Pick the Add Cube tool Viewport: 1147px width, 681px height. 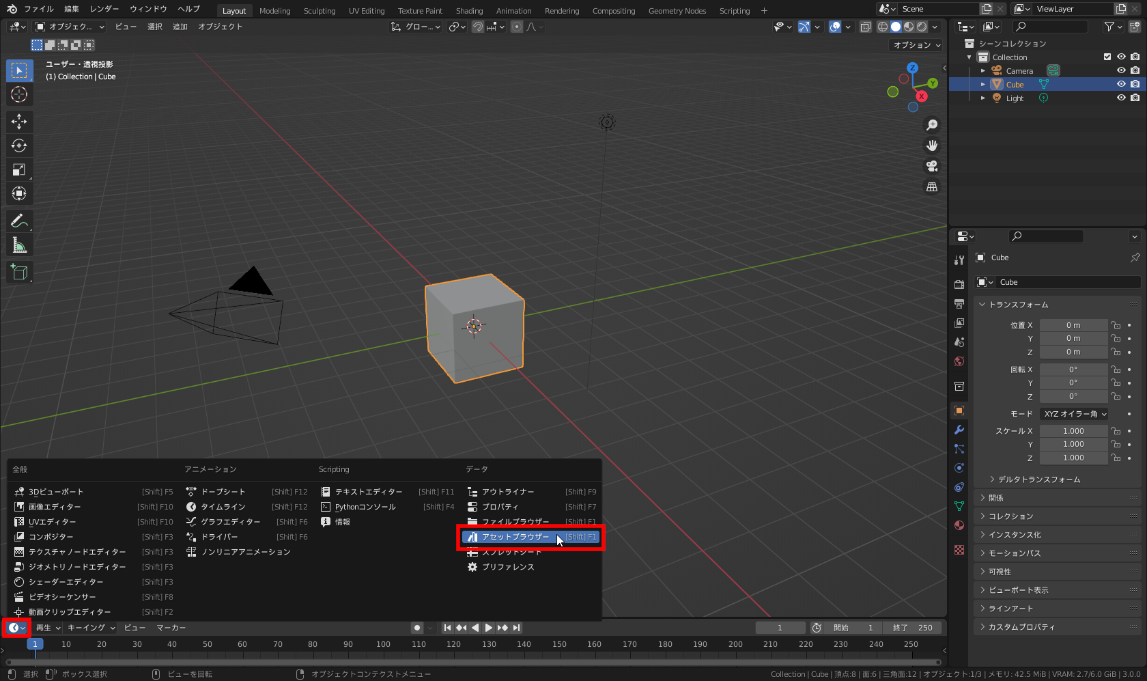pyautogui.click(x=19, y=273)
